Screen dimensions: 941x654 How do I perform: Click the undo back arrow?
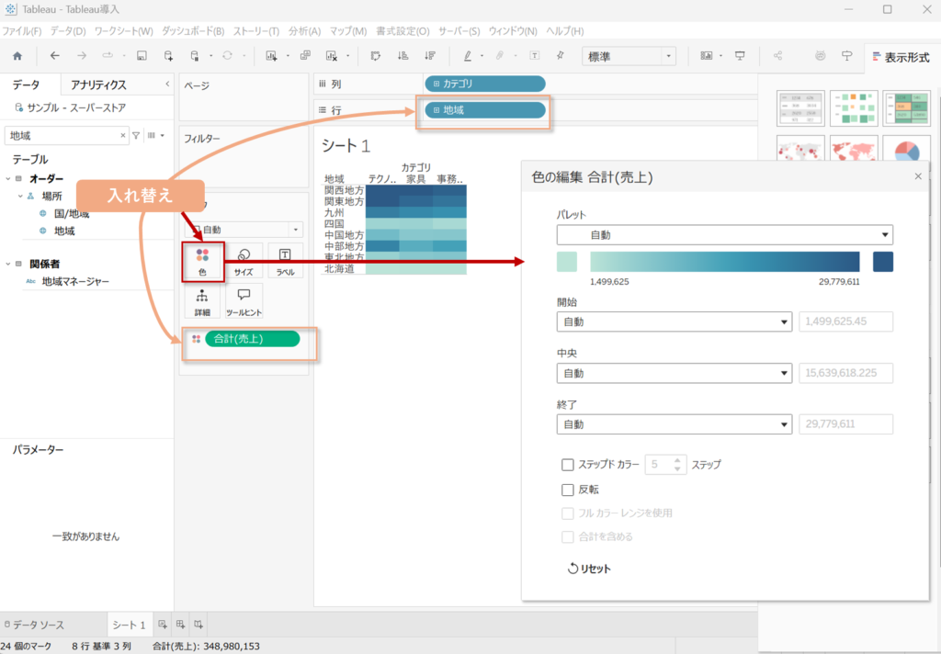point(55,56)
